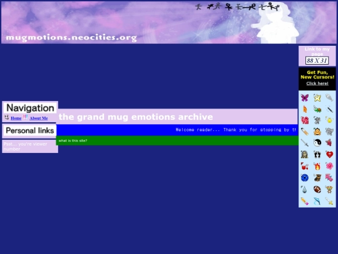Image resolution: width=338 pixels, height=254 pixels.
Task: Click the scrolling 'Welcome reader...' marquee
Action: (177, 130)
